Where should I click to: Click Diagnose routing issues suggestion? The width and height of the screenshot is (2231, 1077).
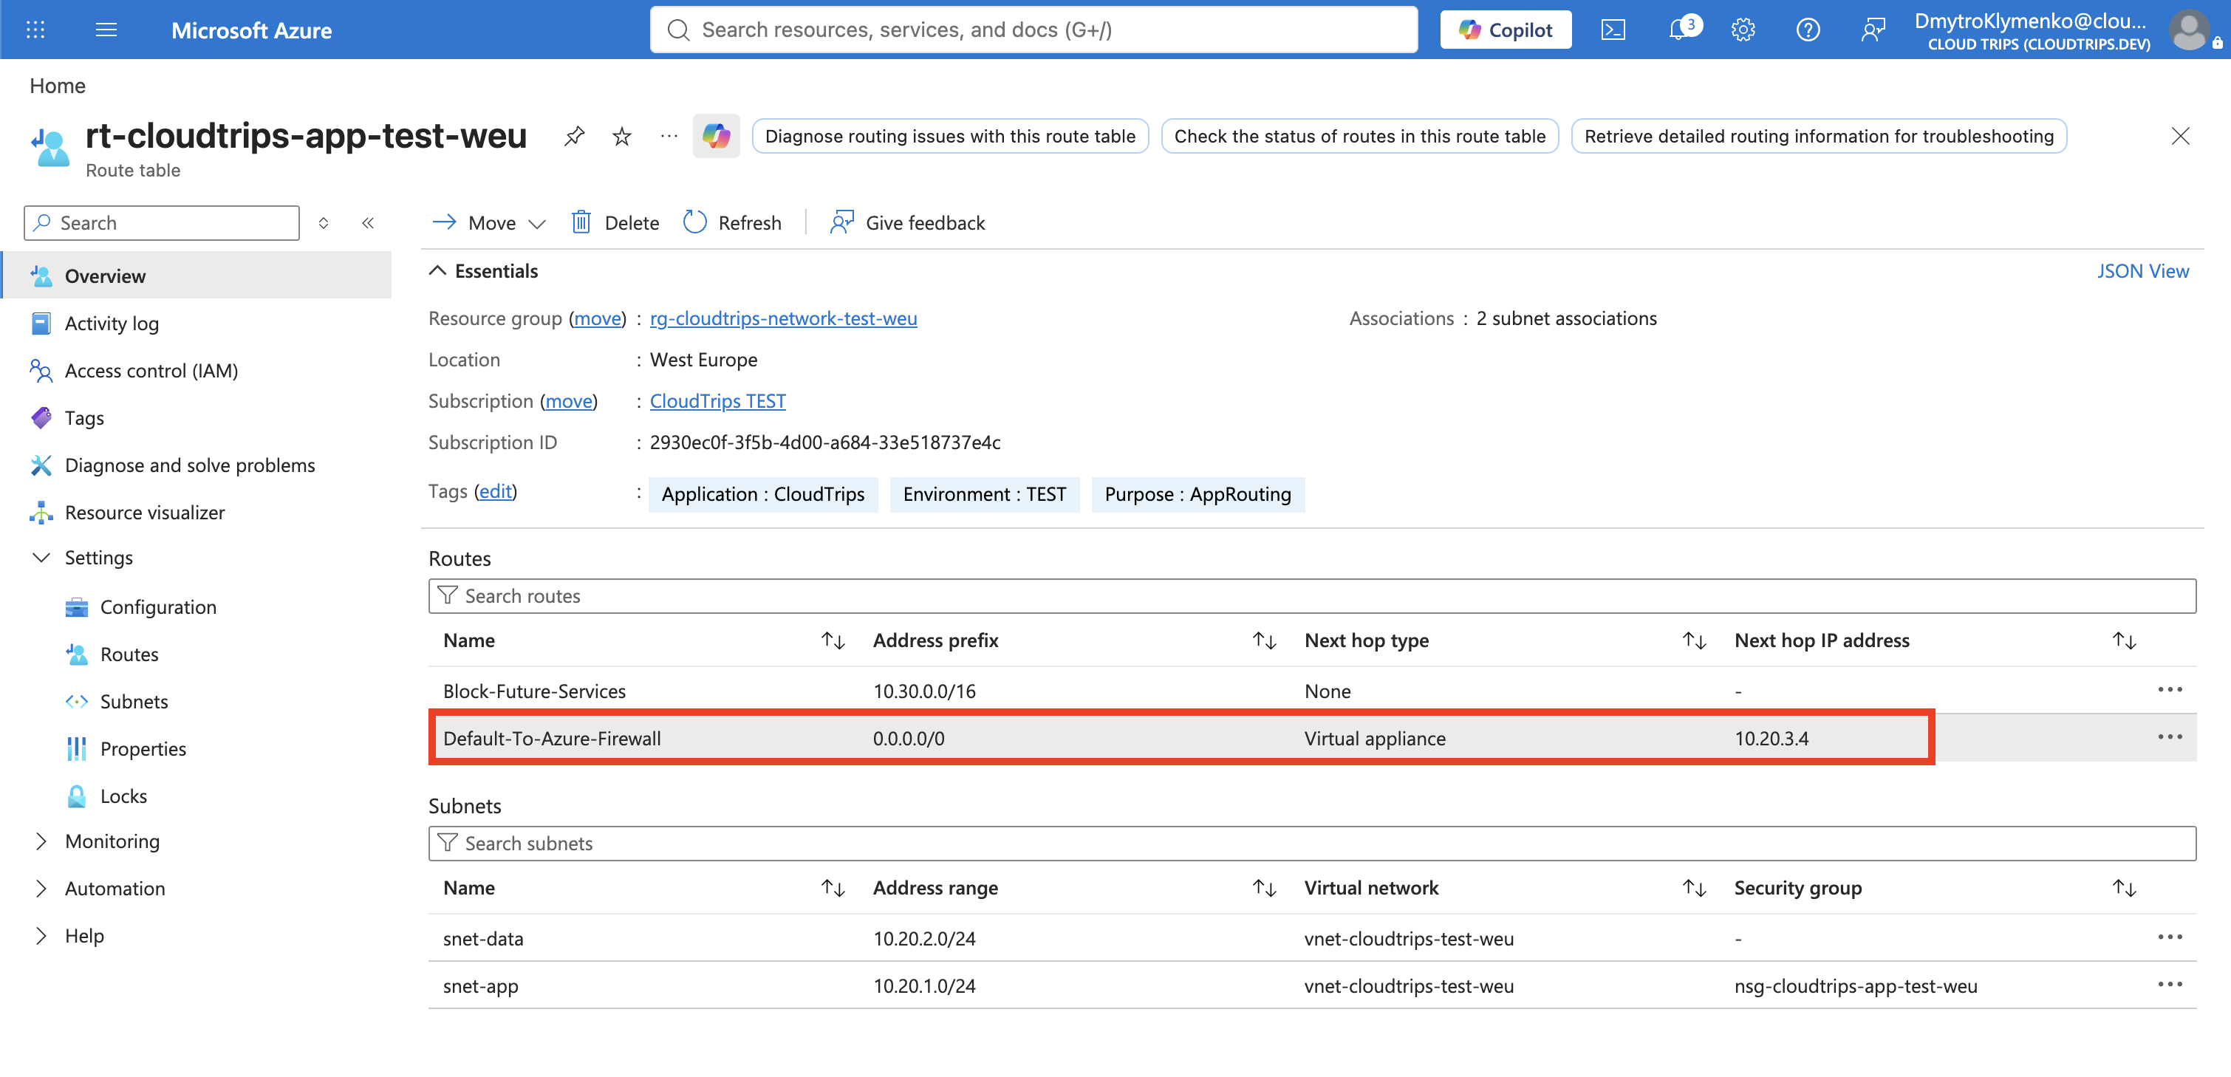pos(950,136)
